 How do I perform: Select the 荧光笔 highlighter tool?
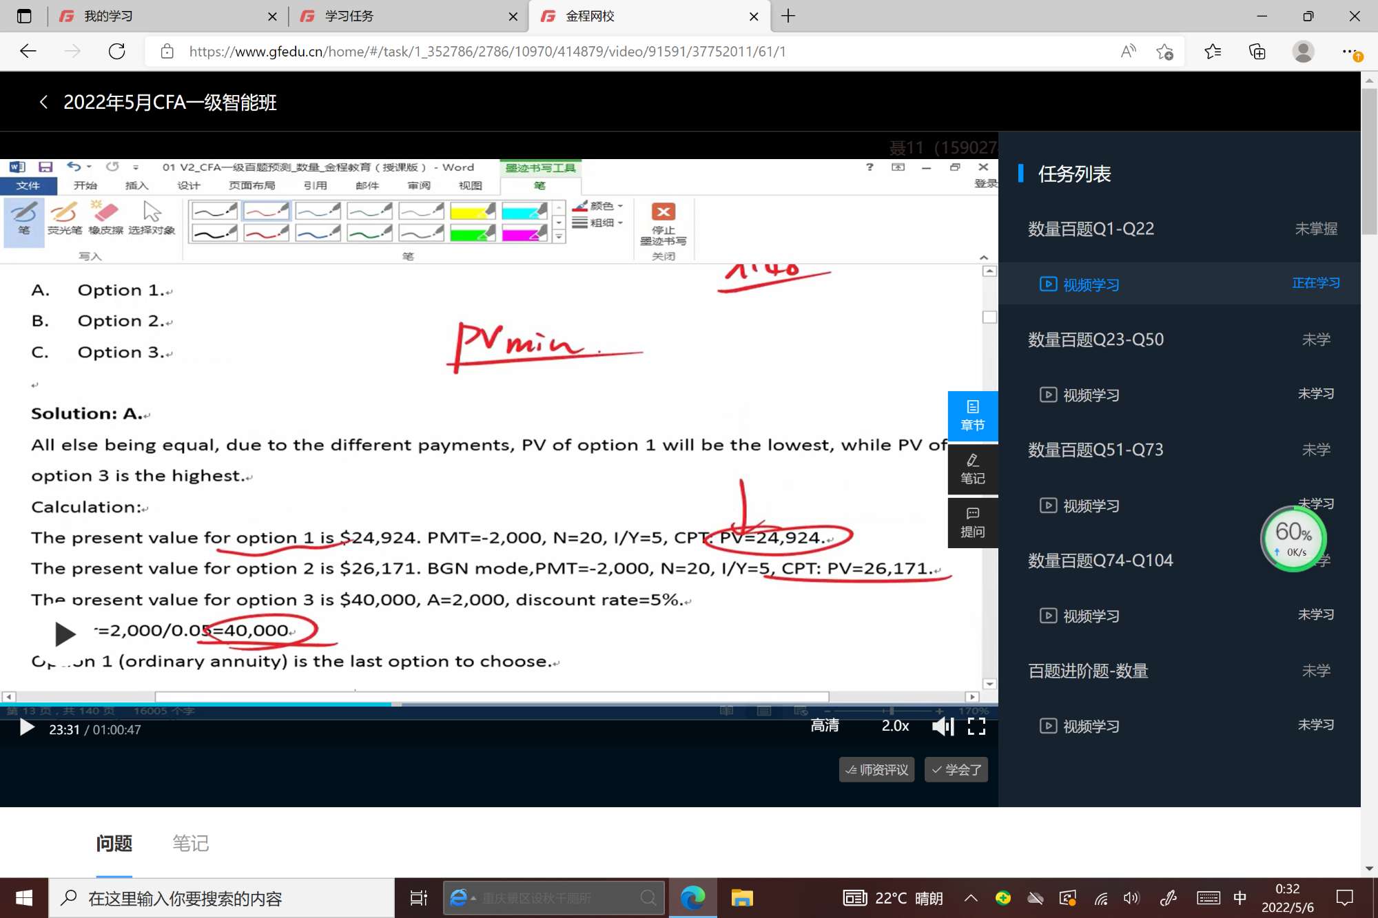click(65, 219)
